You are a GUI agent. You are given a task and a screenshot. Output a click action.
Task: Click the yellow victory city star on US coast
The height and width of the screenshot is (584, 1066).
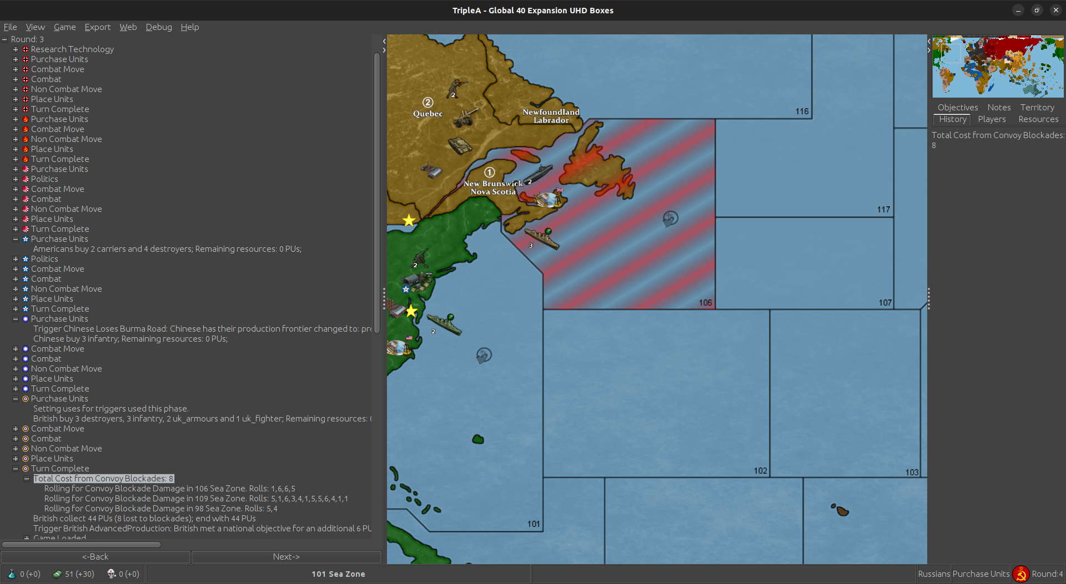point(411,311)
